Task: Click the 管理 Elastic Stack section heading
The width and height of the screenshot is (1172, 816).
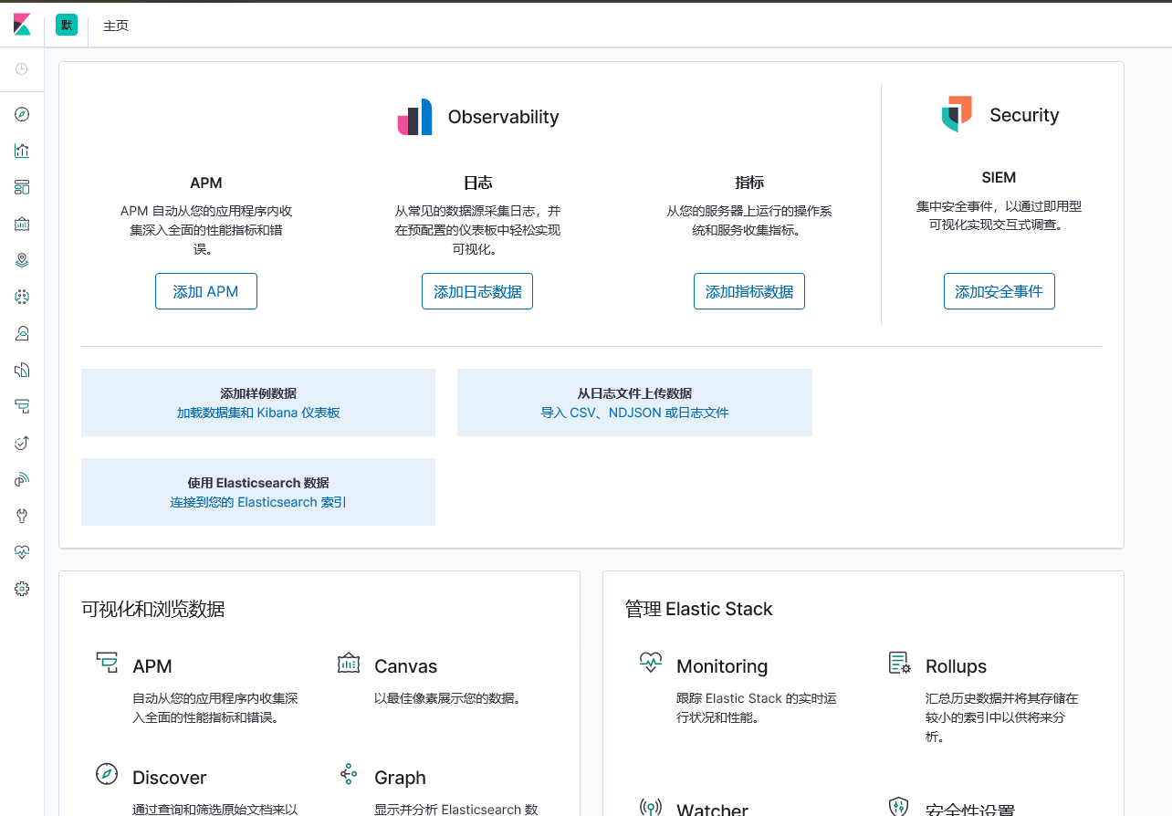Action: (x=699, y=609)
